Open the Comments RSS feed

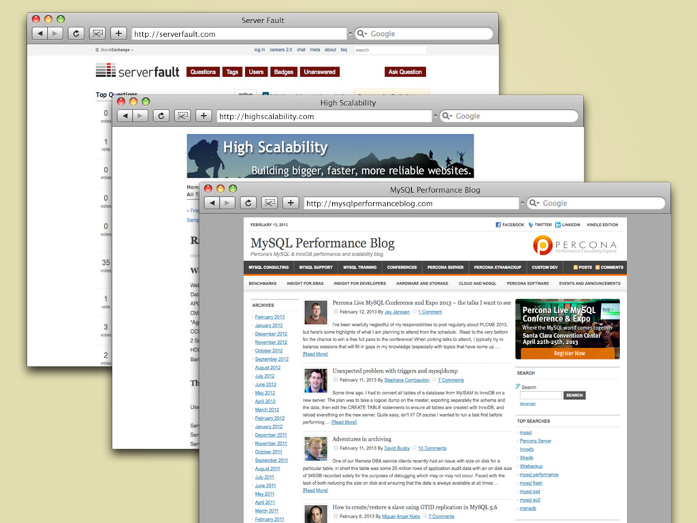tap(609, 267)
